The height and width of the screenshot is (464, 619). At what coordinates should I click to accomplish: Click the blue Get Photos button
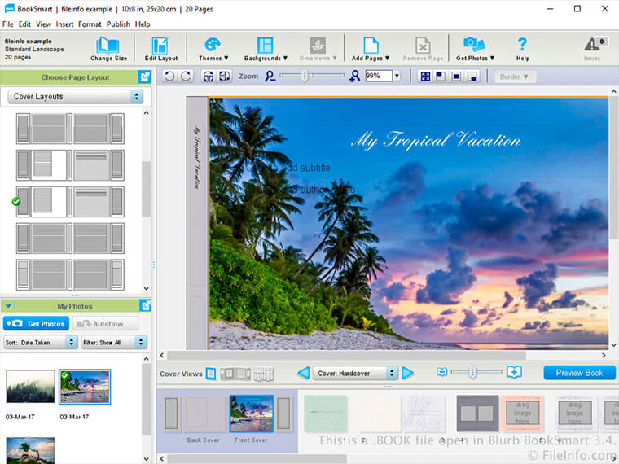click(x=36, y=324)
